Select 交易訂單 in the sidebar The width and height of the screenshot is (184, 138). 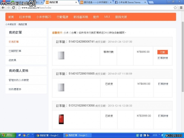pyautogui.click(x=14, y=42)
